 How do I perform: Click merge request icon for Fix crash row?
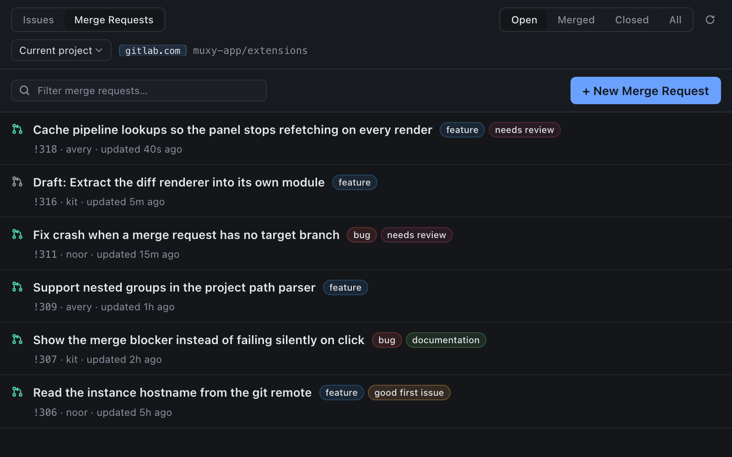(x=17, y=234)
